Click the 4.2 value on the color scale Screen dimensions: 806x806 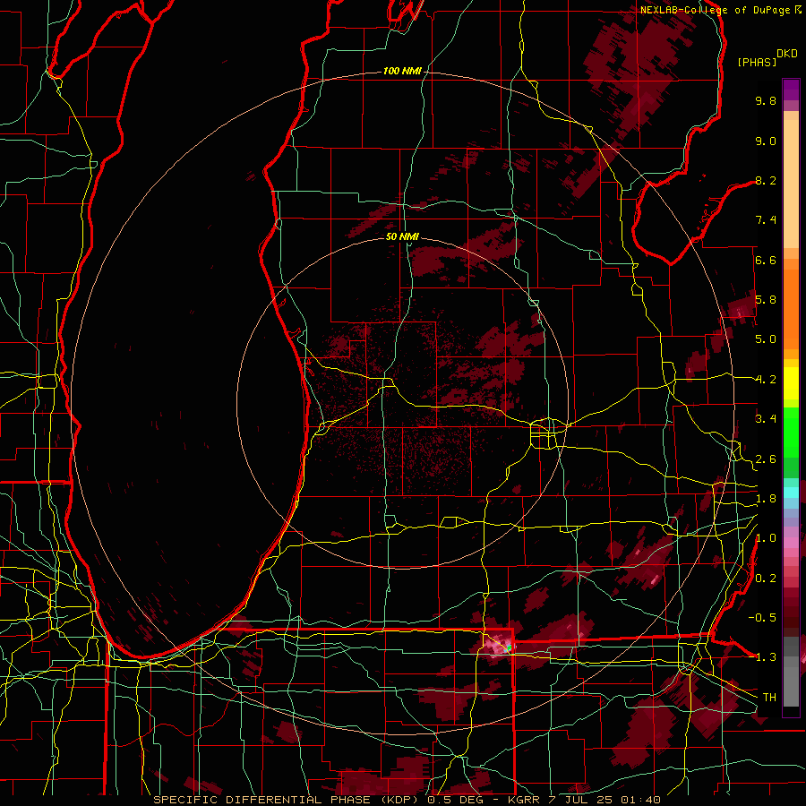pyautogui.click(x=766, y=380)
